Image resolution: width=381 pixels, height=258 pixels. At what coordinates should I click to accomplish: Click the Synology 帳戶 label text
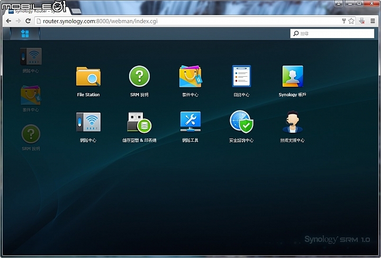click(292, 95)
